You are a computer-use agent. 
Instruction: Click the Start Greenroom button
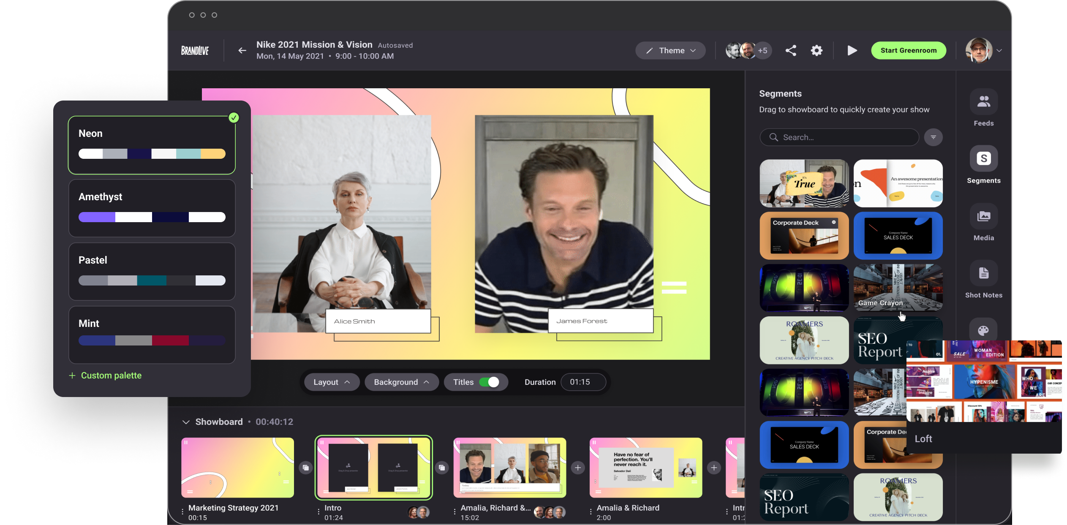(908, 50)
